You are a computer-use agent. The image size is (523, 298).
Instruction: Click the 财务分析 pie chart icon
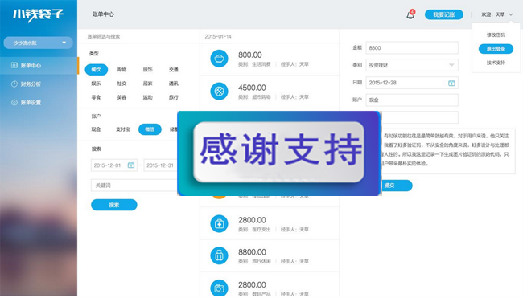point(14,84)
